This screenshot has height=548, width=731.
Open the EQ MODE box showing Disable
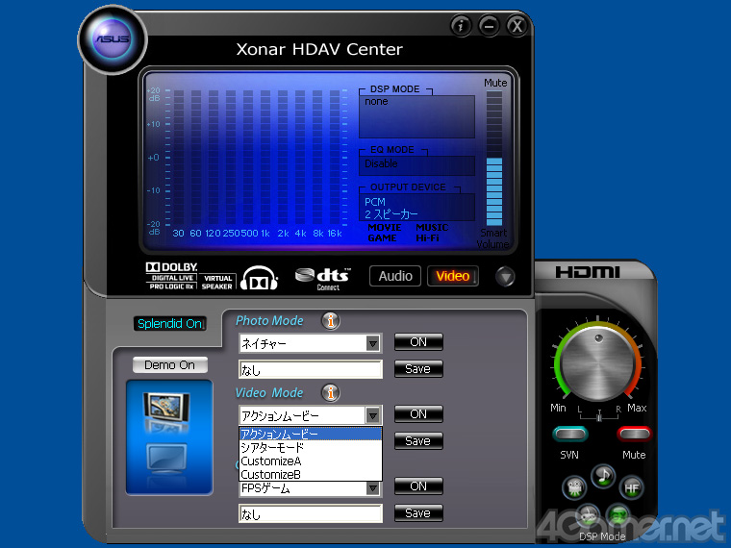(416, 165)
